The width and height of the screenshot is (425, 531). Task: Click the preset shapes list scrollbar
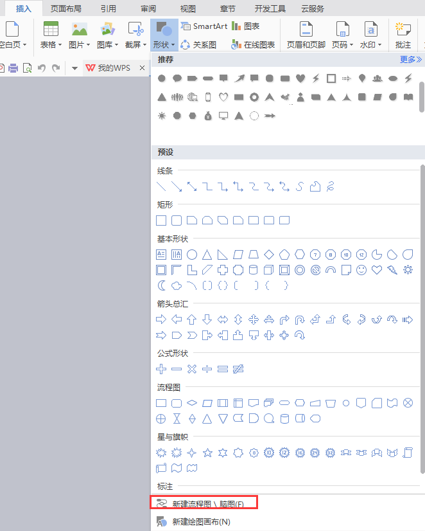[422, 318]
